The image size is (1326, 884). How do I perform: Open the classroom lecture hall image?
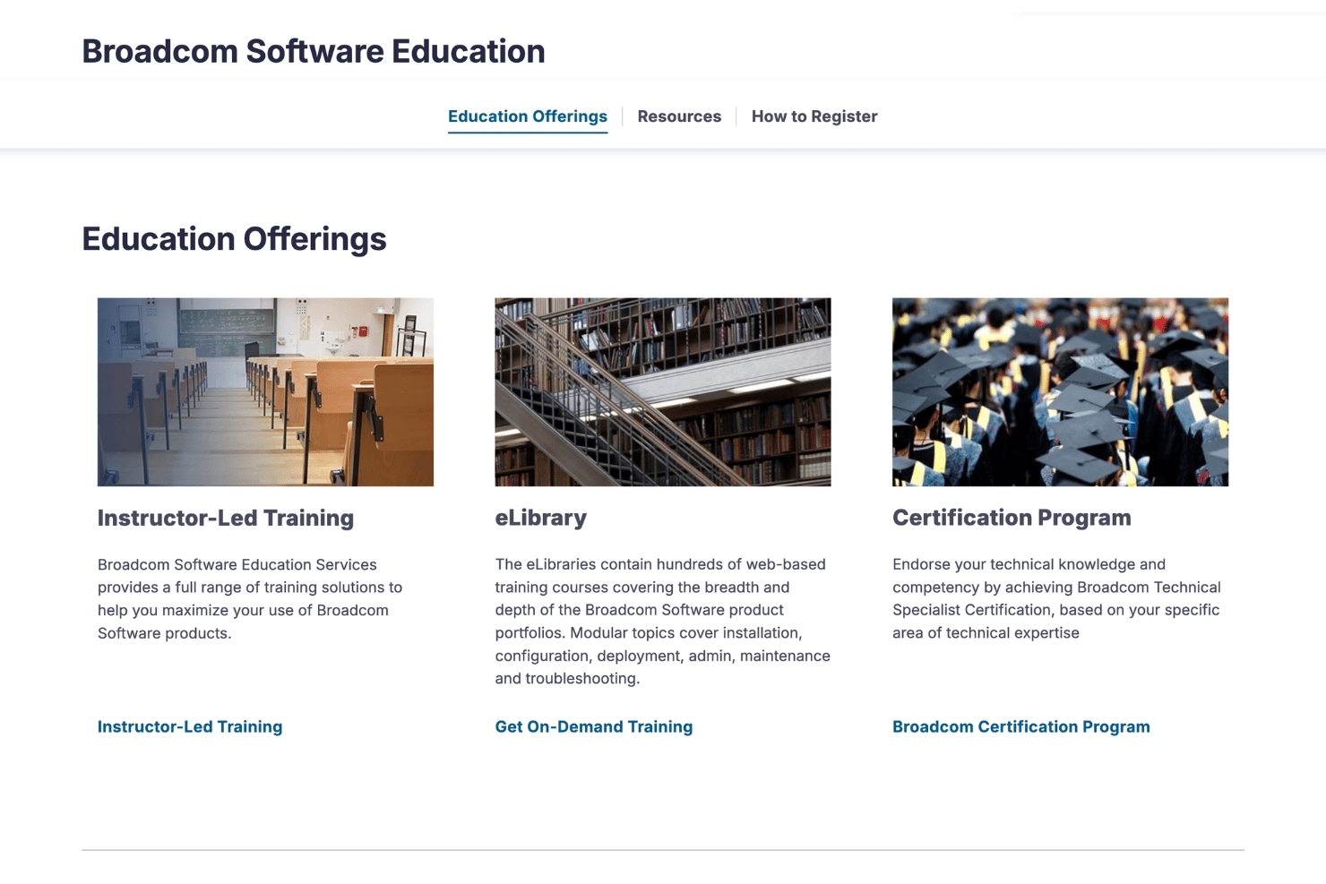265,392
